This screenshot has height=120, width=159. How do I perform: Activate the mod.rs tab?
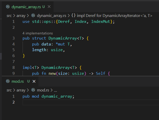[17, 81]
